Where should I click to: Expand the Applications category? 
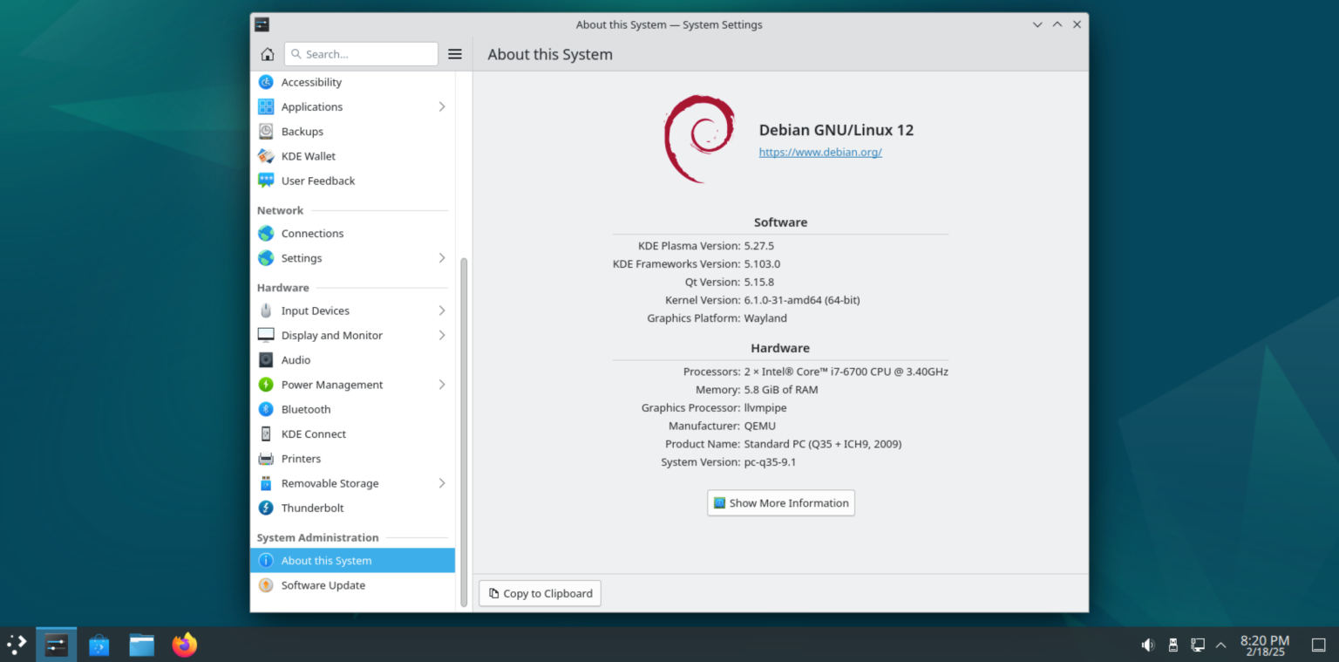pos(442,106)
